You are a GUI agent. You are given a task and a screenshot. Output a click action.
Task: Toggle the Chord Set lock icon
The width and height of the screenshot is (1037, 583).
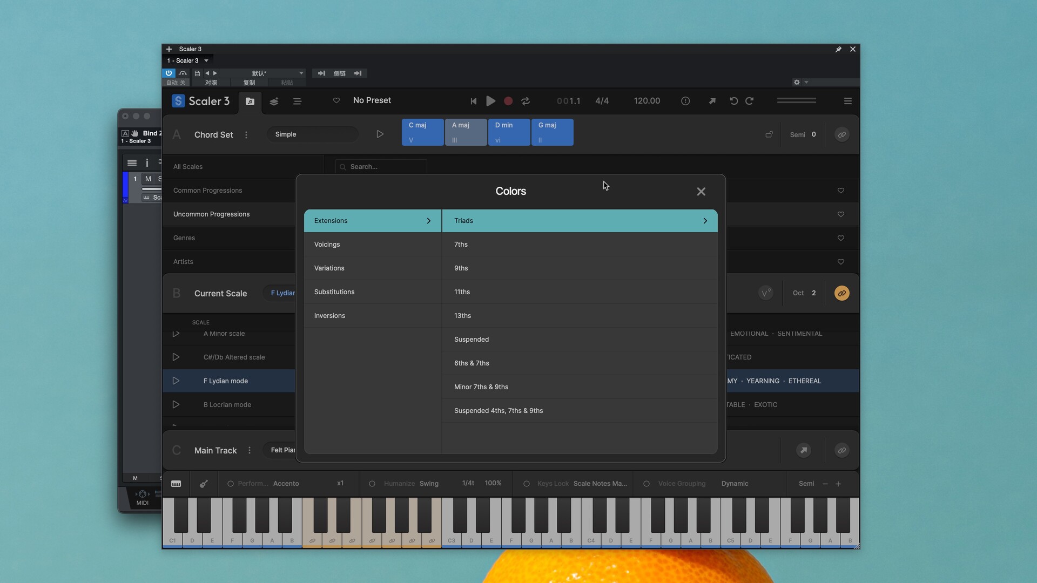[x=769, y=134]
